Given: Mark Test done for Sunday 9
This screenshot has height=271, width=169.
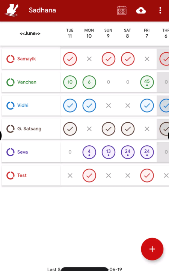Looking at the screenshot, I should pos(109,176).
